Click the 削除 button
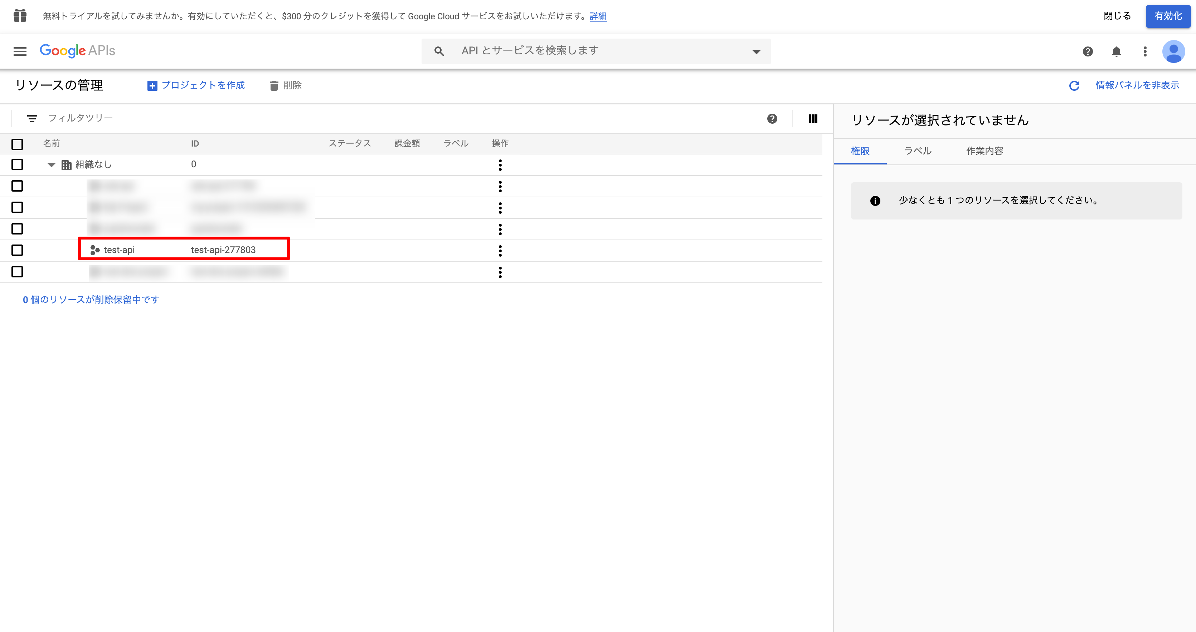The image size is (1196, 632). pyautogui.click(x=286, y=85)
